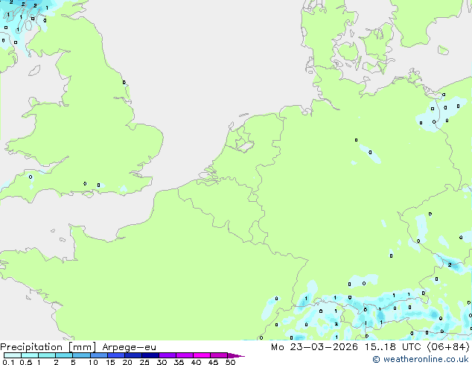The image size is (472, 365).
Task: Click the 30–35 mm purple swatch
Action: pyautogui.click(x=168, y=355)
